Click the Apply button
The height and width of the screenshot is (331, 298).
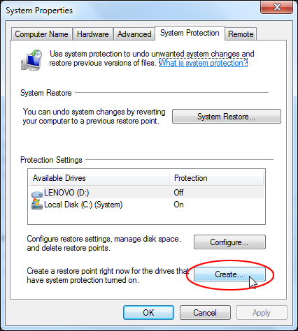pos(262,313)
